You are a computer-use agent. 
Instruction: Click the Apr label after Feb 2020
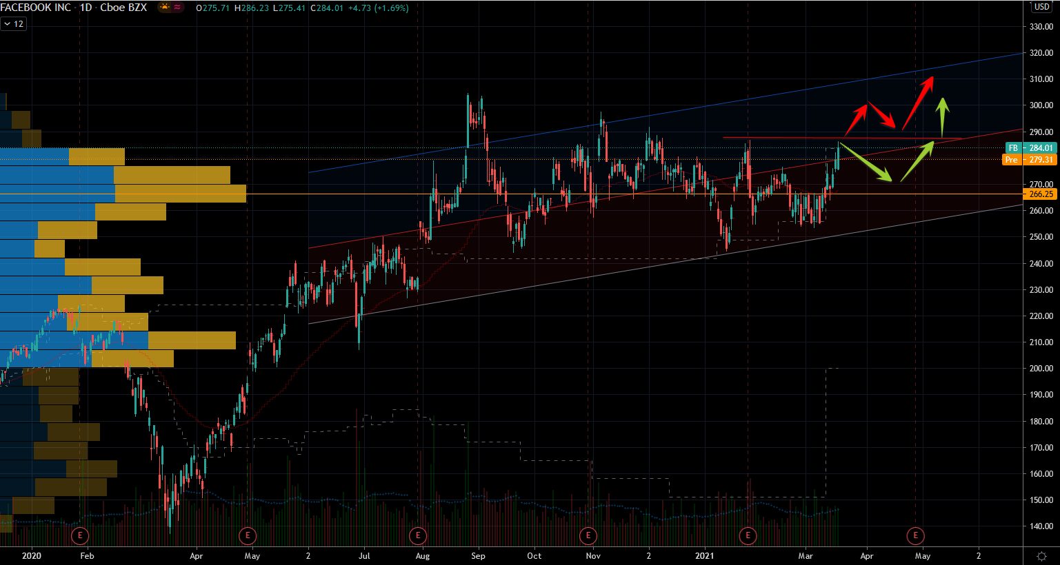197,555
